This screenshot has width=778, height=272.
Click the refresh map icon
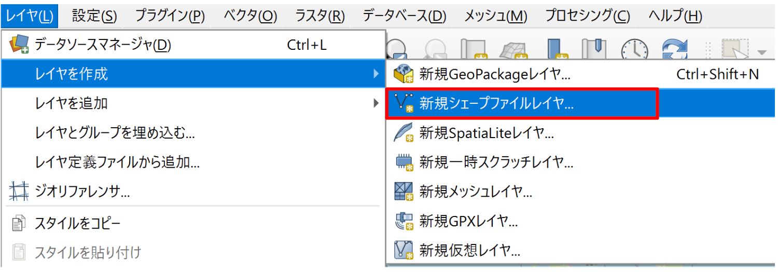[x=675, y=49]
